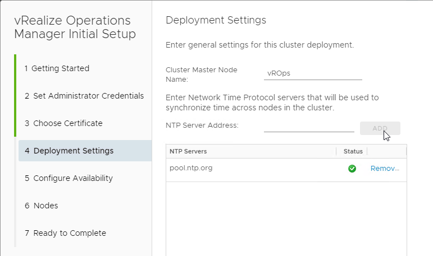The width and height of the screenshot is (433, 256).
Task: Jump to Configure Availability step
Action: 69,178
